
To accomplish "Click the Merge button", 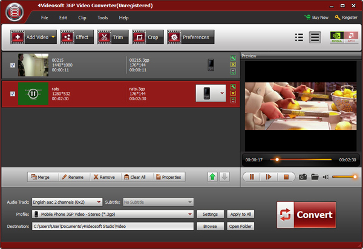I will 41,177.
